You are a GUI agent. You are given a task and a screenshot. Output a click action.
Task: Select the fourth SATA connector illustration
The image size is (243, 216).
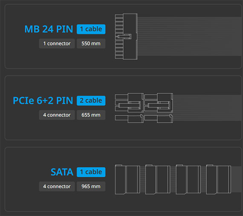pyautogui.click(x=219, y=179)
